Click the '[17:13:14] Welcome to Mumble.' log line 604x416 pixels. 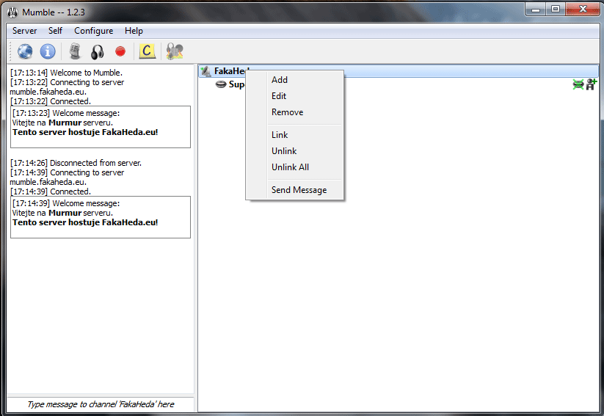(66, 73)
